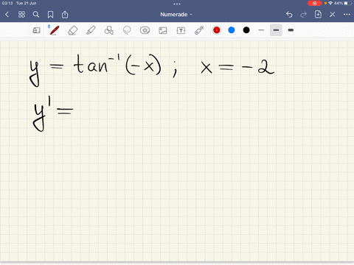Select the Eraser tool
354x265 pixels.
click(73, 30)
